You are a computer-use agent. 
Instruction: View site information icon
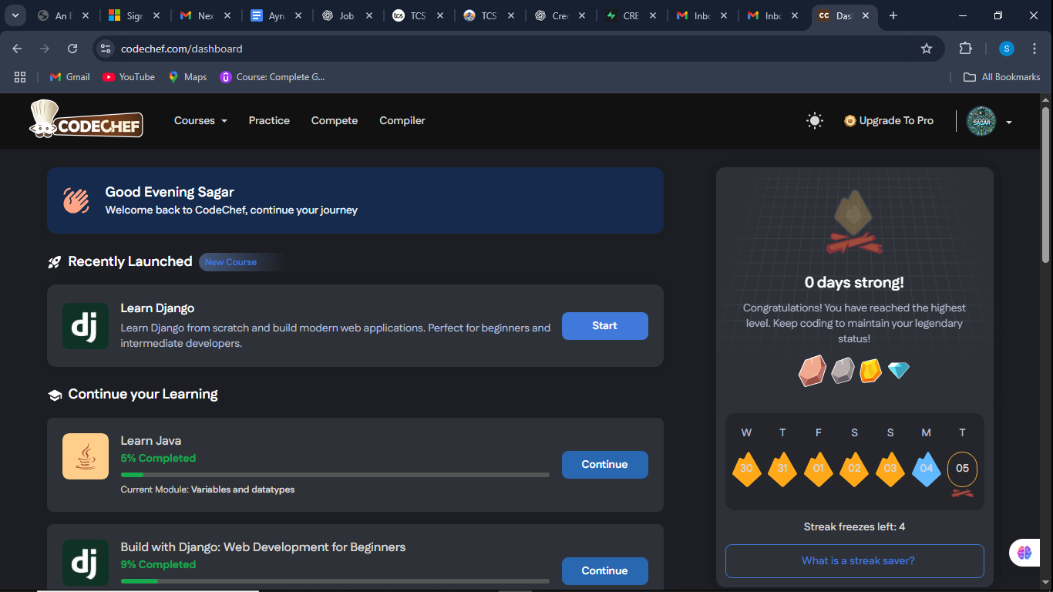106,49
